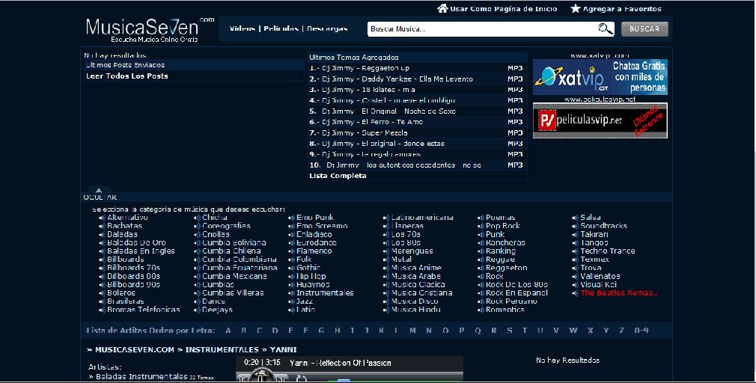
Task: Open Baladas Instrumentales artist link
Action: [141, 376]
